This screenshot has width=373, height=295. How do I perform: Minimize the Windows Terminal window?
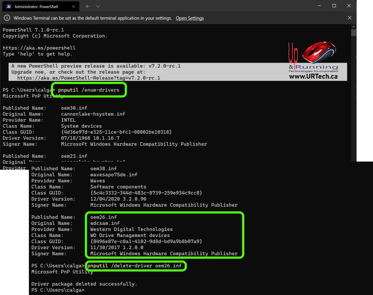pyautogui.click(x=319, y=6)
